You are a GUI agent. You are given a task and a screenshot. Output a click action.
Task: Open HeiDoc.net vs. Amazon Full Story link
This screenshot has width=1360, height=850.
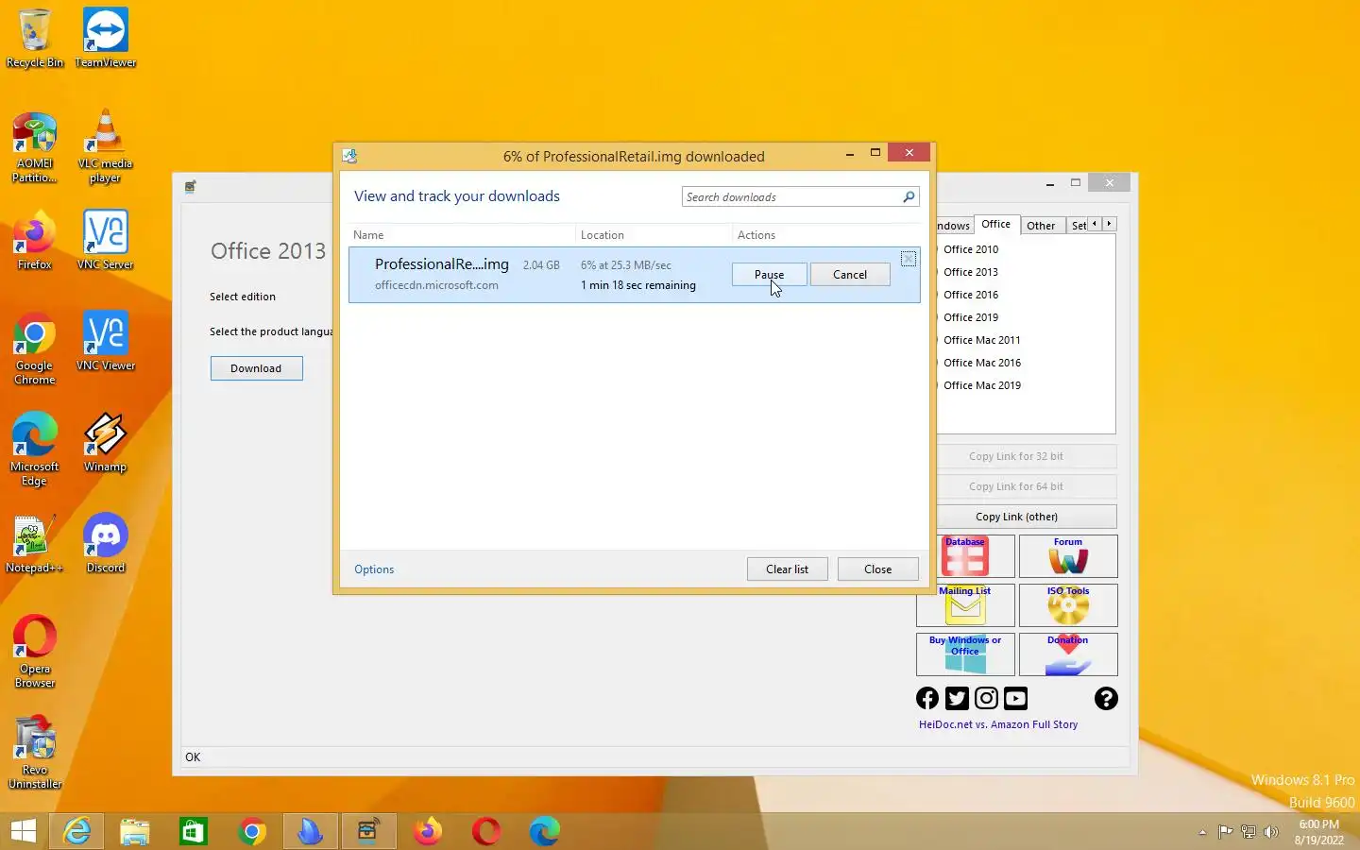tap(998, 724)
